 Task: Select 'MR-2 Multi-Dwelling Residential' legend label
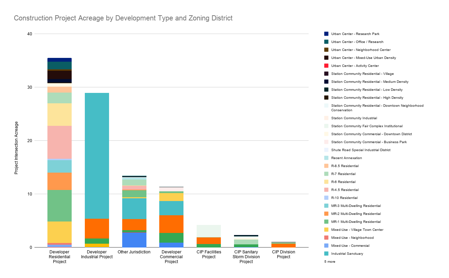point(356,214)
